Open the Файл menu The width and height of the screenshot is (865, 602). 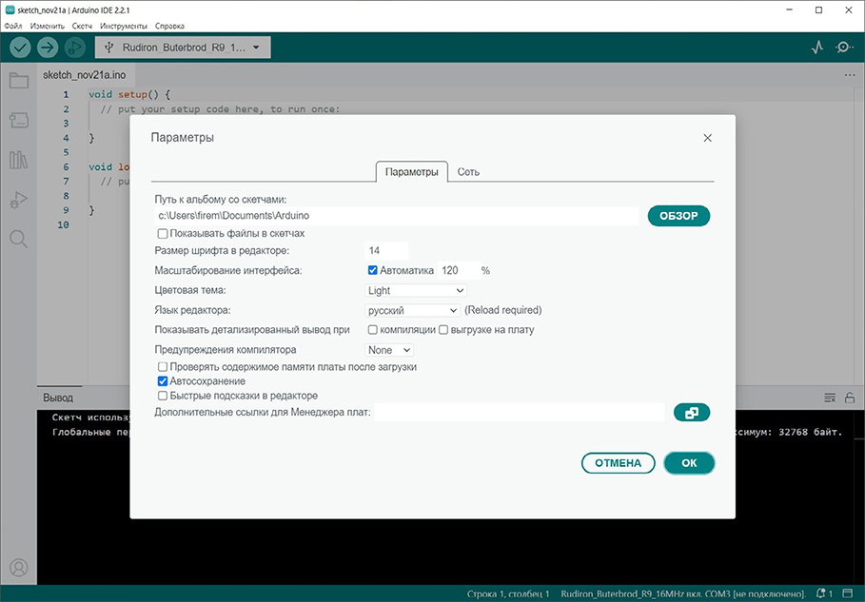tap(13, 26)
